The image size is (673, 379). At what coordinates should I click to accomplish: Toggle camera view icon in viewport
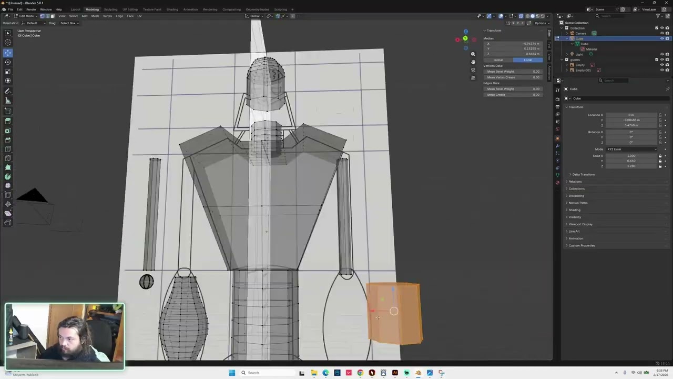point(473,70)
